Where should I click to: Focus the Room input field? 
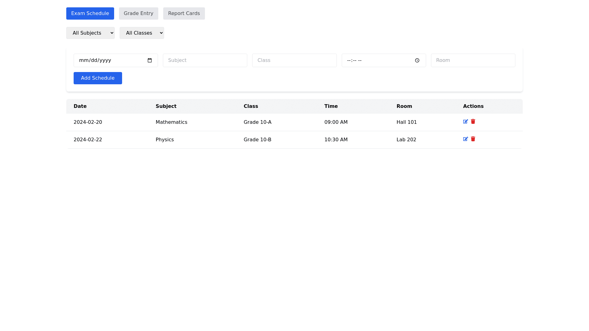[473, 60]
